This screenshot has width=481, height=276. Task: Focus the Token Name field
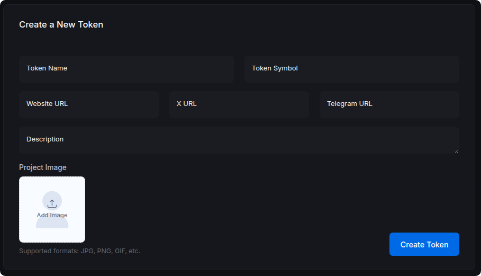click(126, 69)
